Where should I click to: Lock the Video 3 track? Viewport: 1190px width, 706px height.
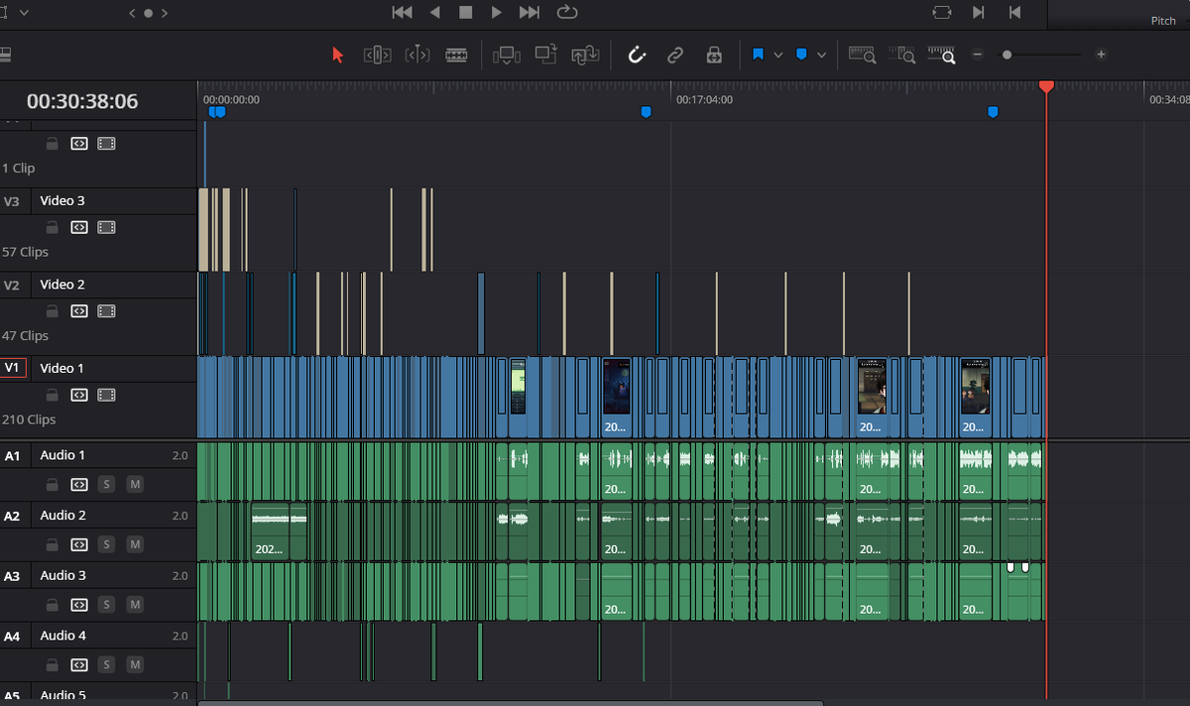tap(52, 227)
